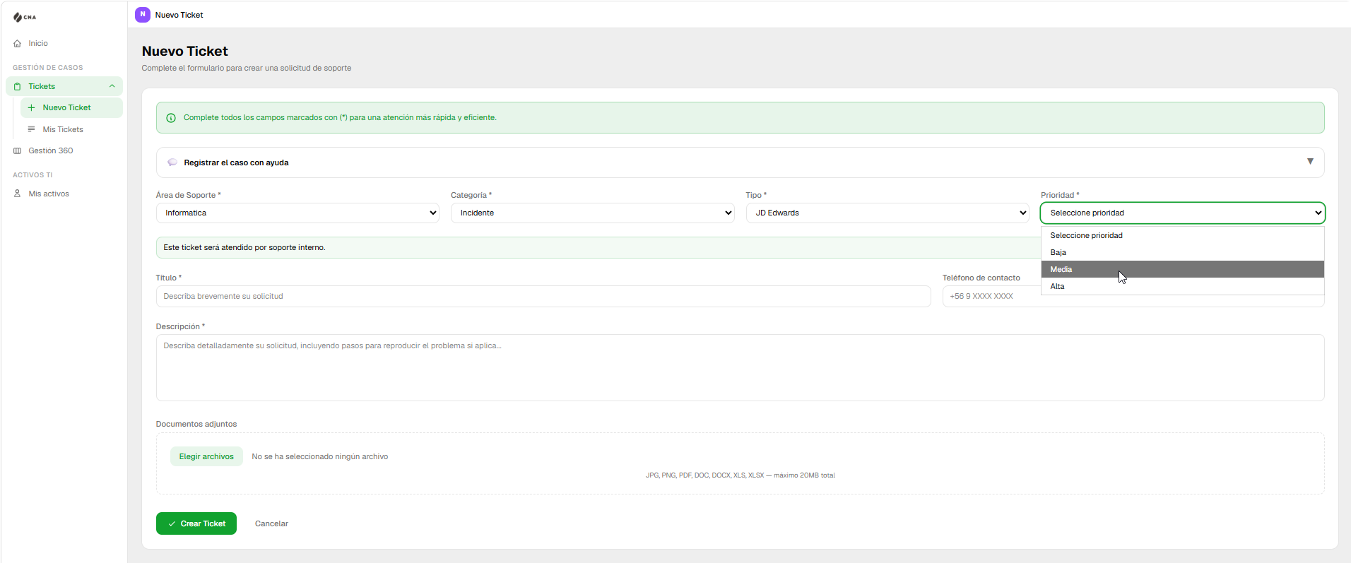
Task: Click the info icon in green banner
Action: pyautogui.click(x=171, y=118)
